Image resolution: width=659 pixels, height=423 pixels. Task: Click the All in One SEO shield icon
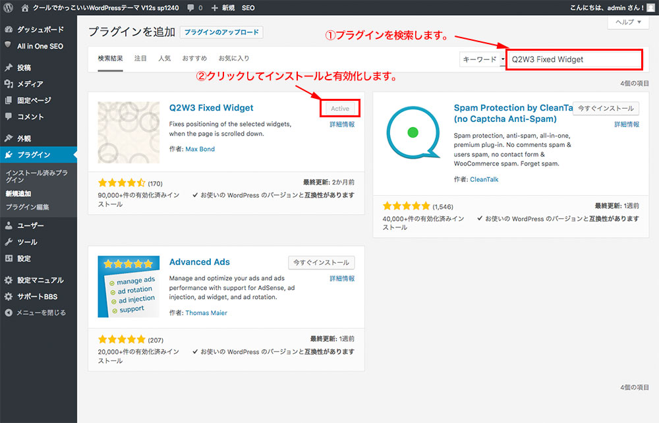8,45
